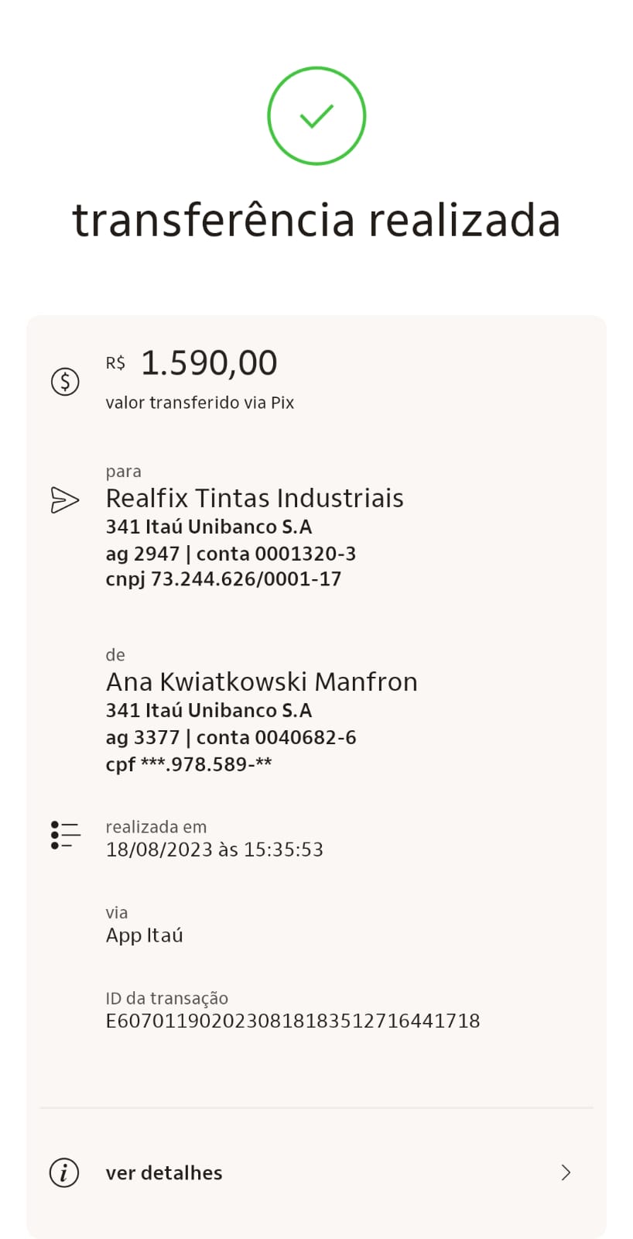Click valor transferido via Pix label
This screenshot has width=633, height=1239.
click(x=200, y=403)
